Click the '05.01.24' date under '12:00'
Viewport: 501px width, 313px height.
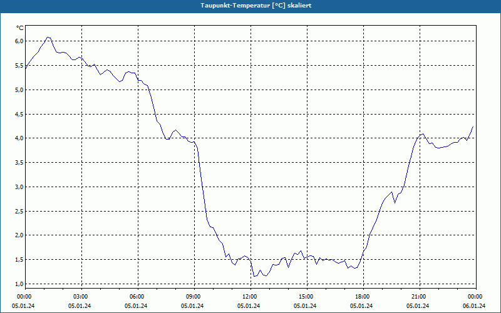point(249,305)
